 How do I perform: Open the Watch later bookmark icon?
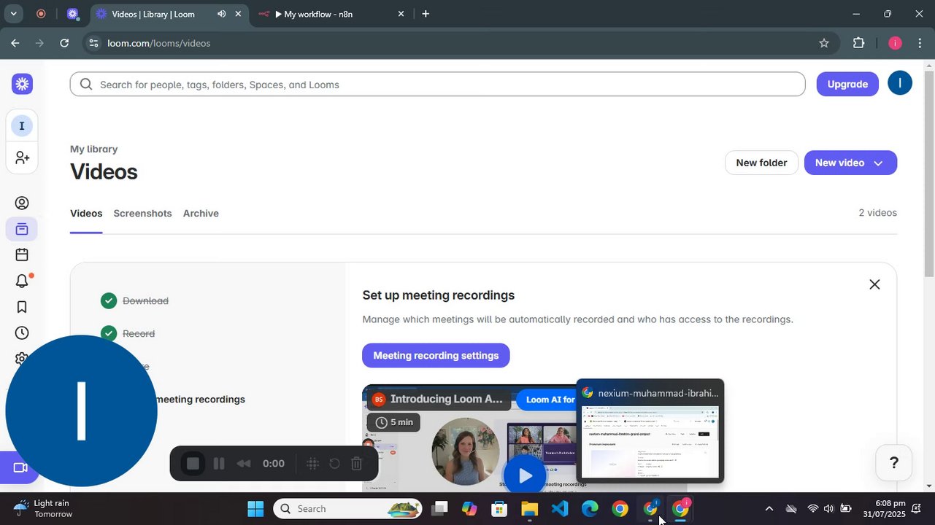coord(22,307)
